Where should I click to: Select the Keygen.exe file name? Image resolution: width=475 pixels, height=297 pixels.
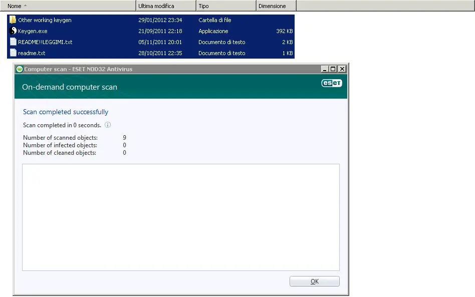[33, 31]
